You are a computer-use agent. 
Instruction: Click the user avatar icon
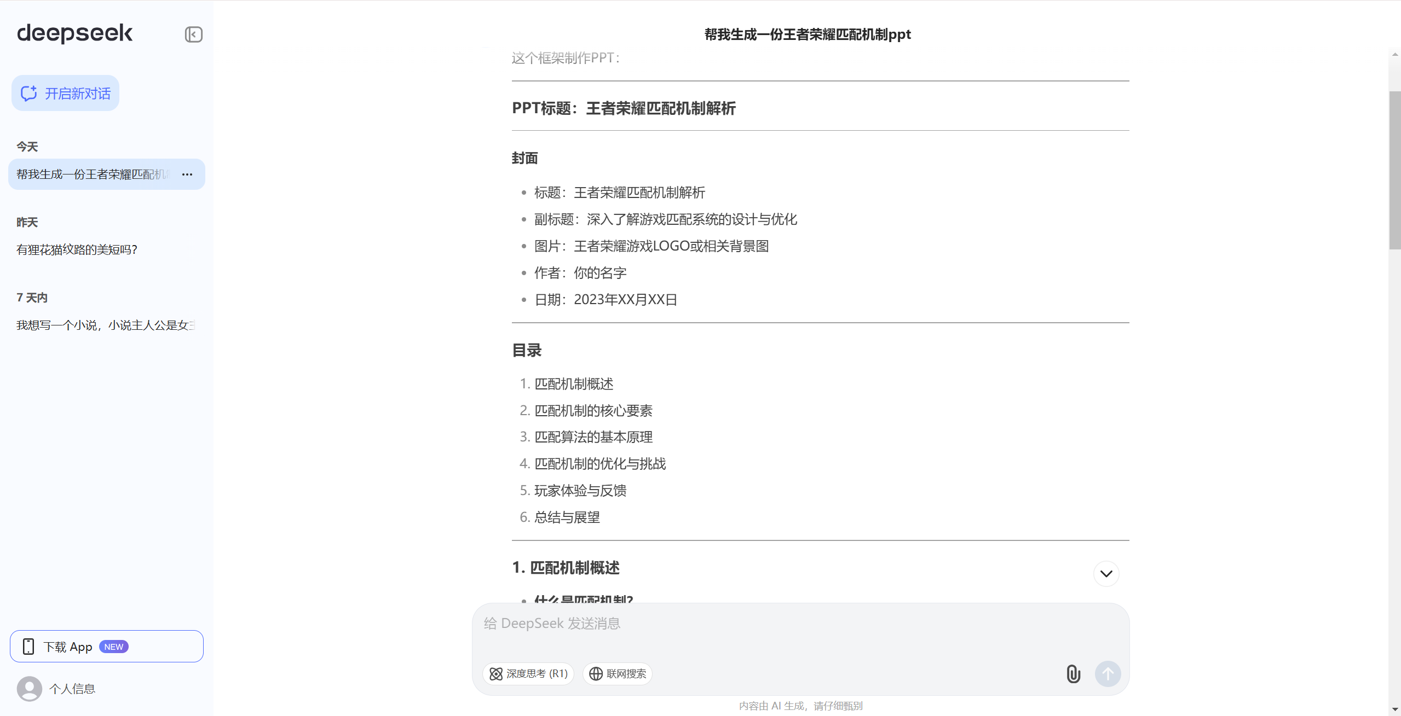pyautogui.click(x=30, y=689)
